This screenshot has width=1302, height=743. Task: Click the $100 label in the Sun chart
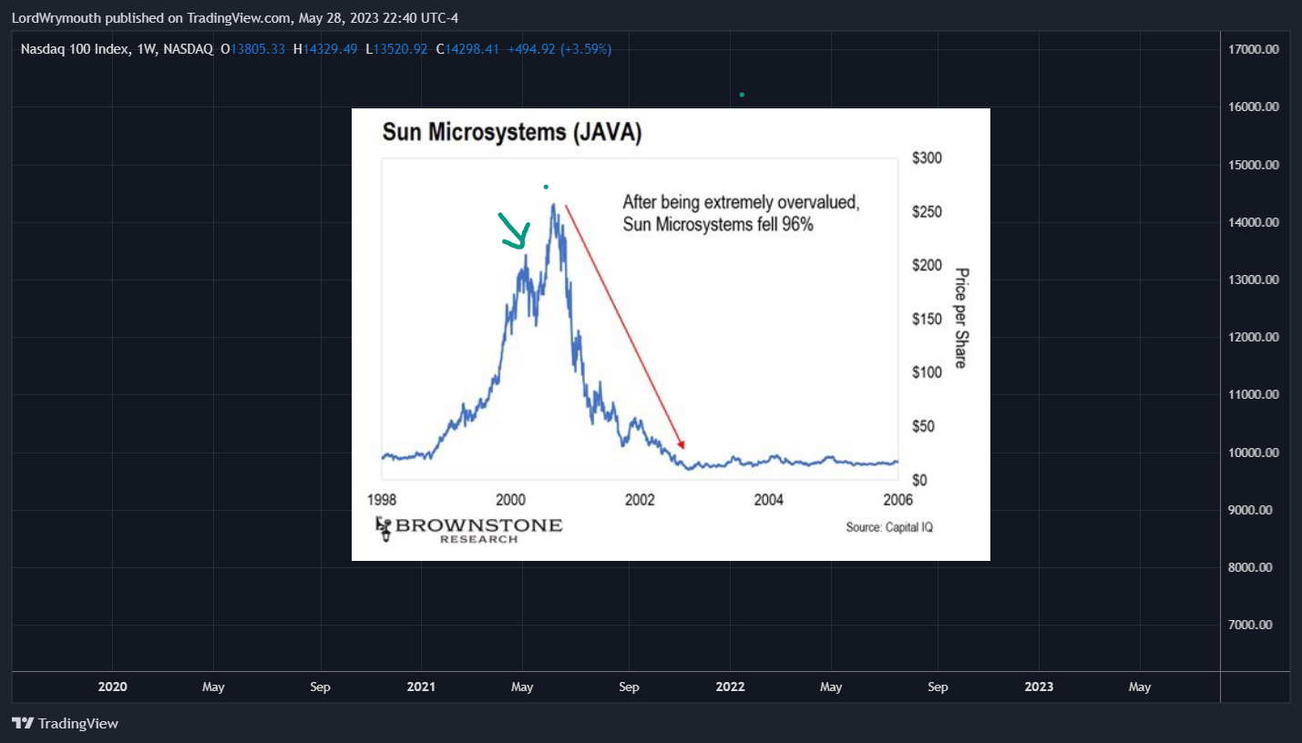927,372
